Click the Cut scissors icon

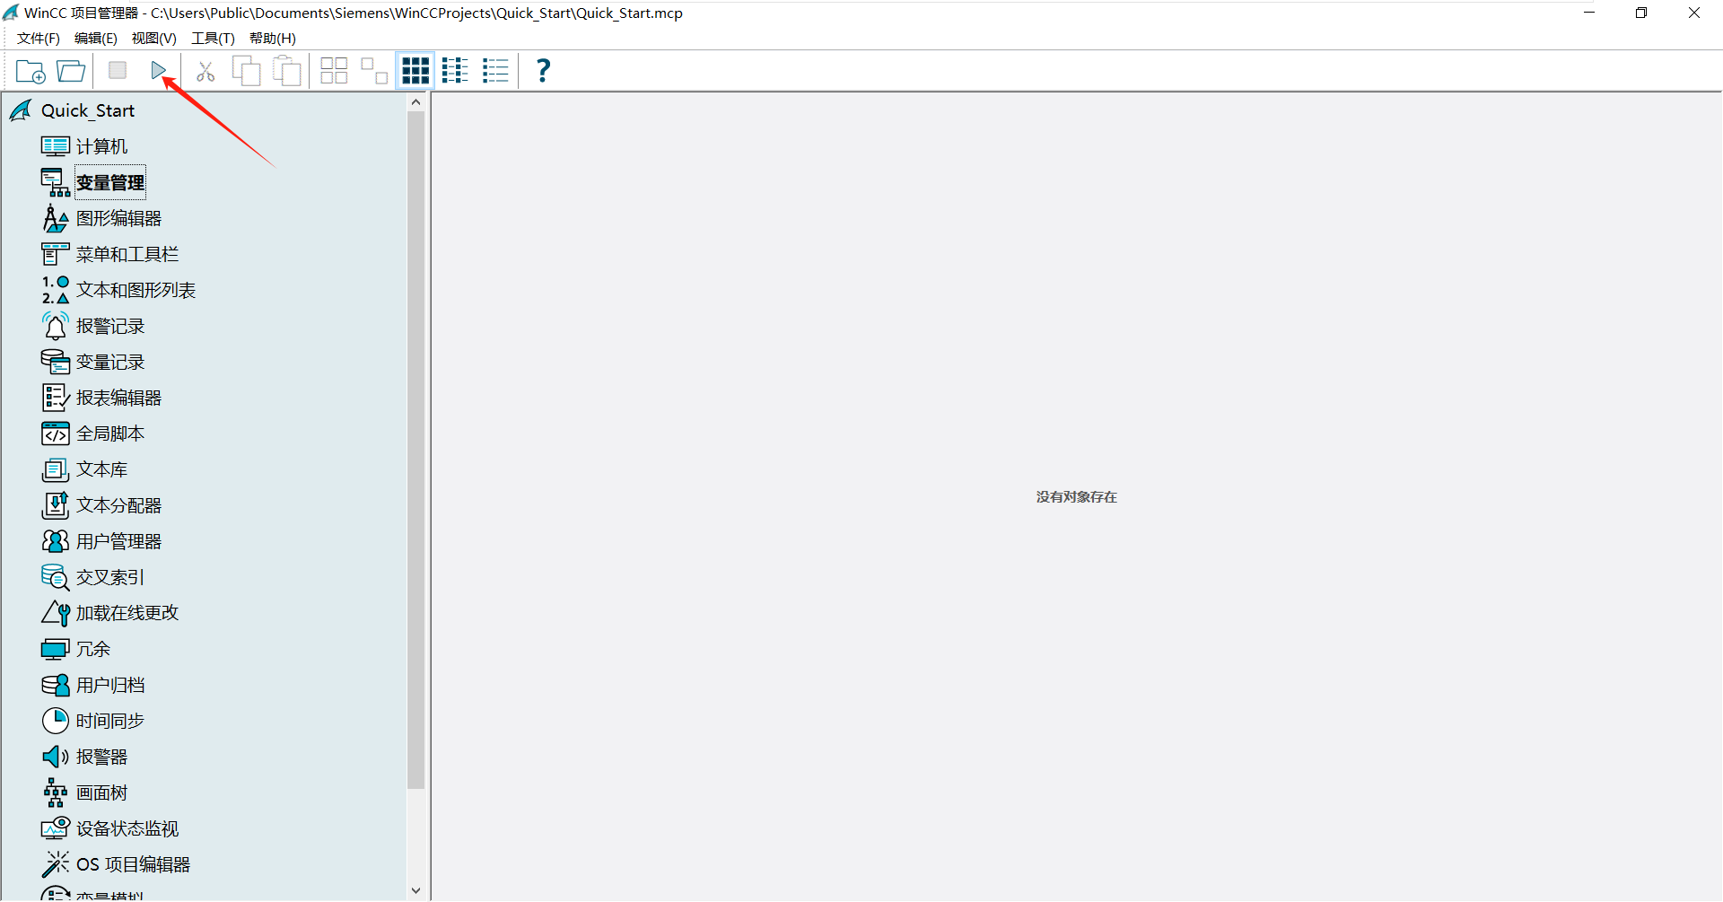(206, 71)
